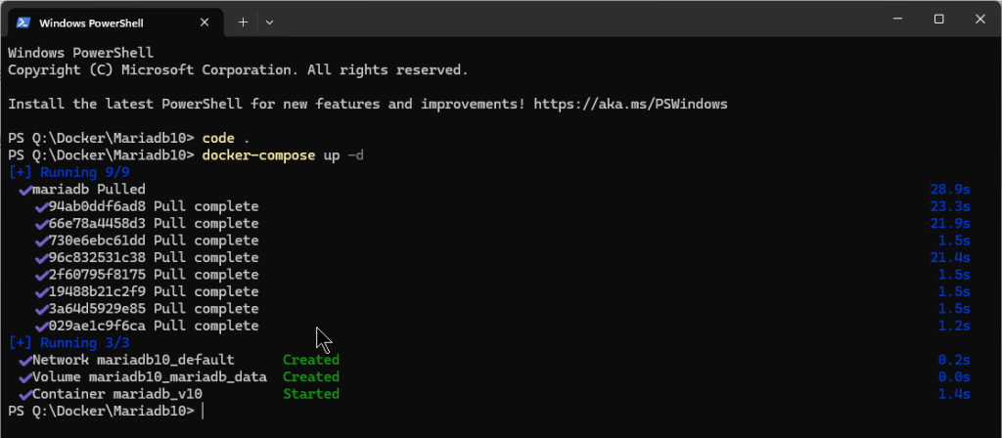Click the 28.9s pull duration

coord(949,189)
